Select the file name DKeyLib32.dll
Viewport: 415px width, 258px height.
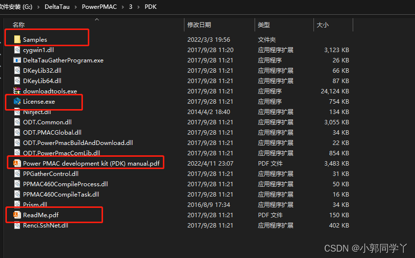42,71
